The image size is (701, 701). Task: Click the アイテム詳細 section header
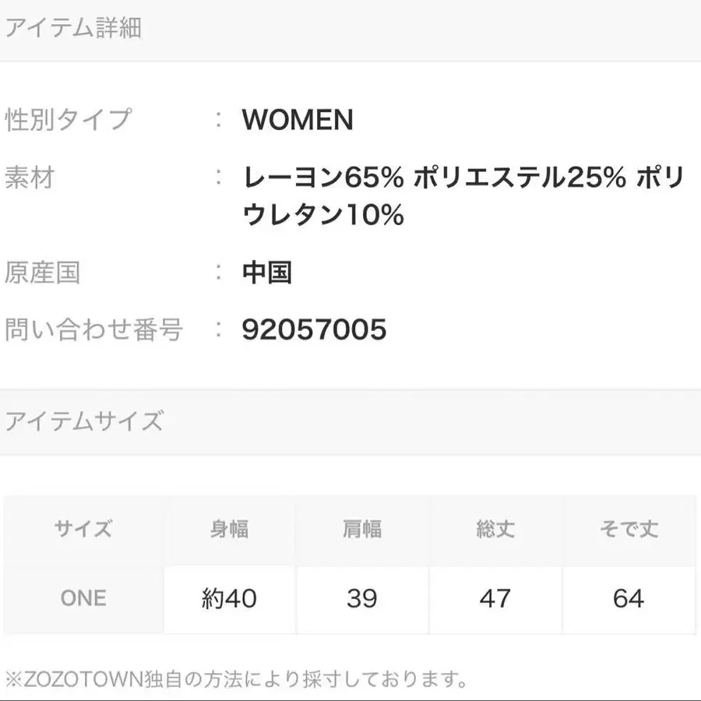[73, 29]
